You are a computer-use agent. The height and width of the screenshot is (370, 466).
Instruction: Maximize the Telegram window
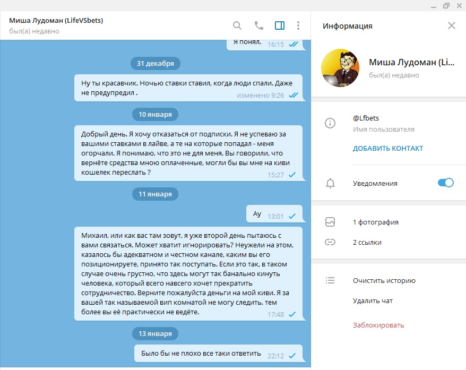click(446, 6)
